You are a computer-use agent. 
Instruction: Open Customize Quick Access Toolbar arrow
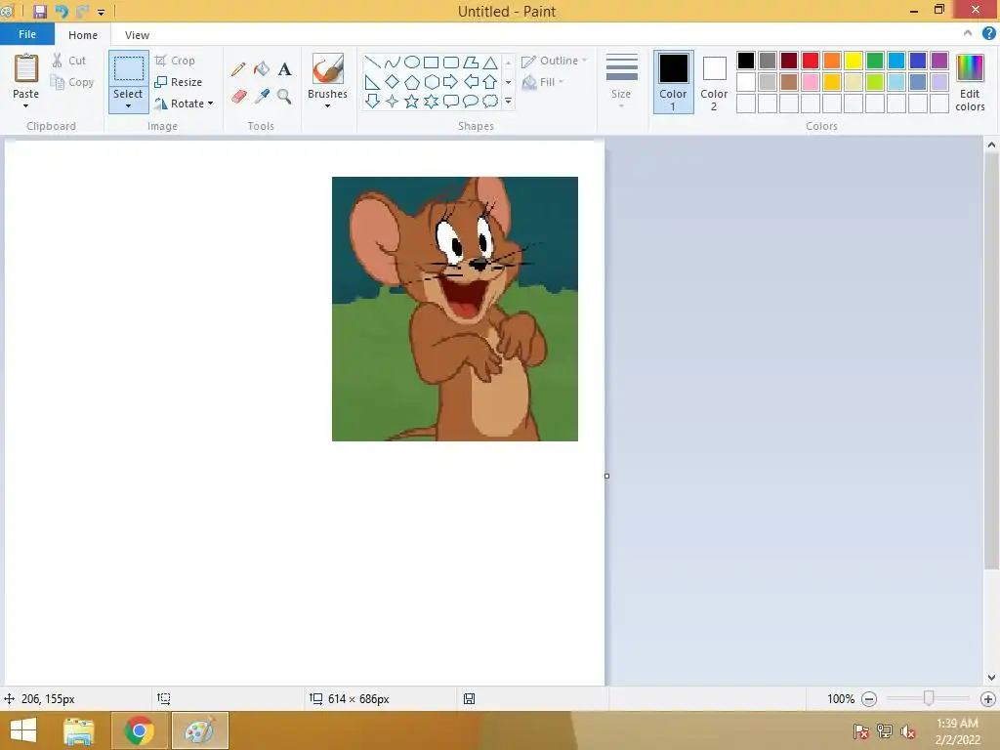tap(101, 12)
